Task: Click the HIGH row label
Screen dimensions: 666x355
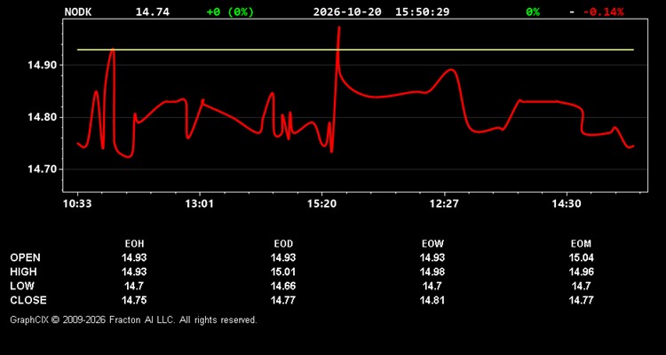Action: 23,272
